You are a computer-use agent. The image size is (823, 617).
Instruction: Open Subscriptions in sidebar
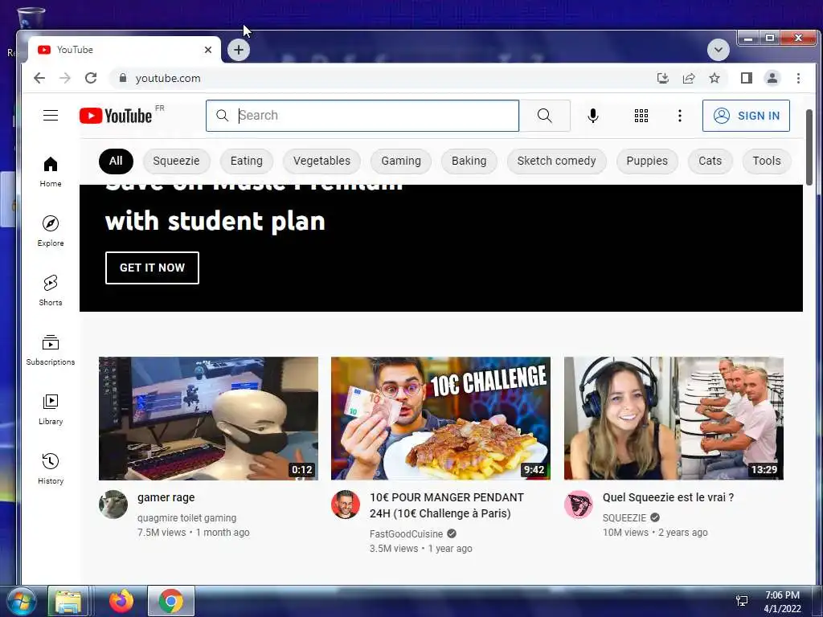coord(51,350)
